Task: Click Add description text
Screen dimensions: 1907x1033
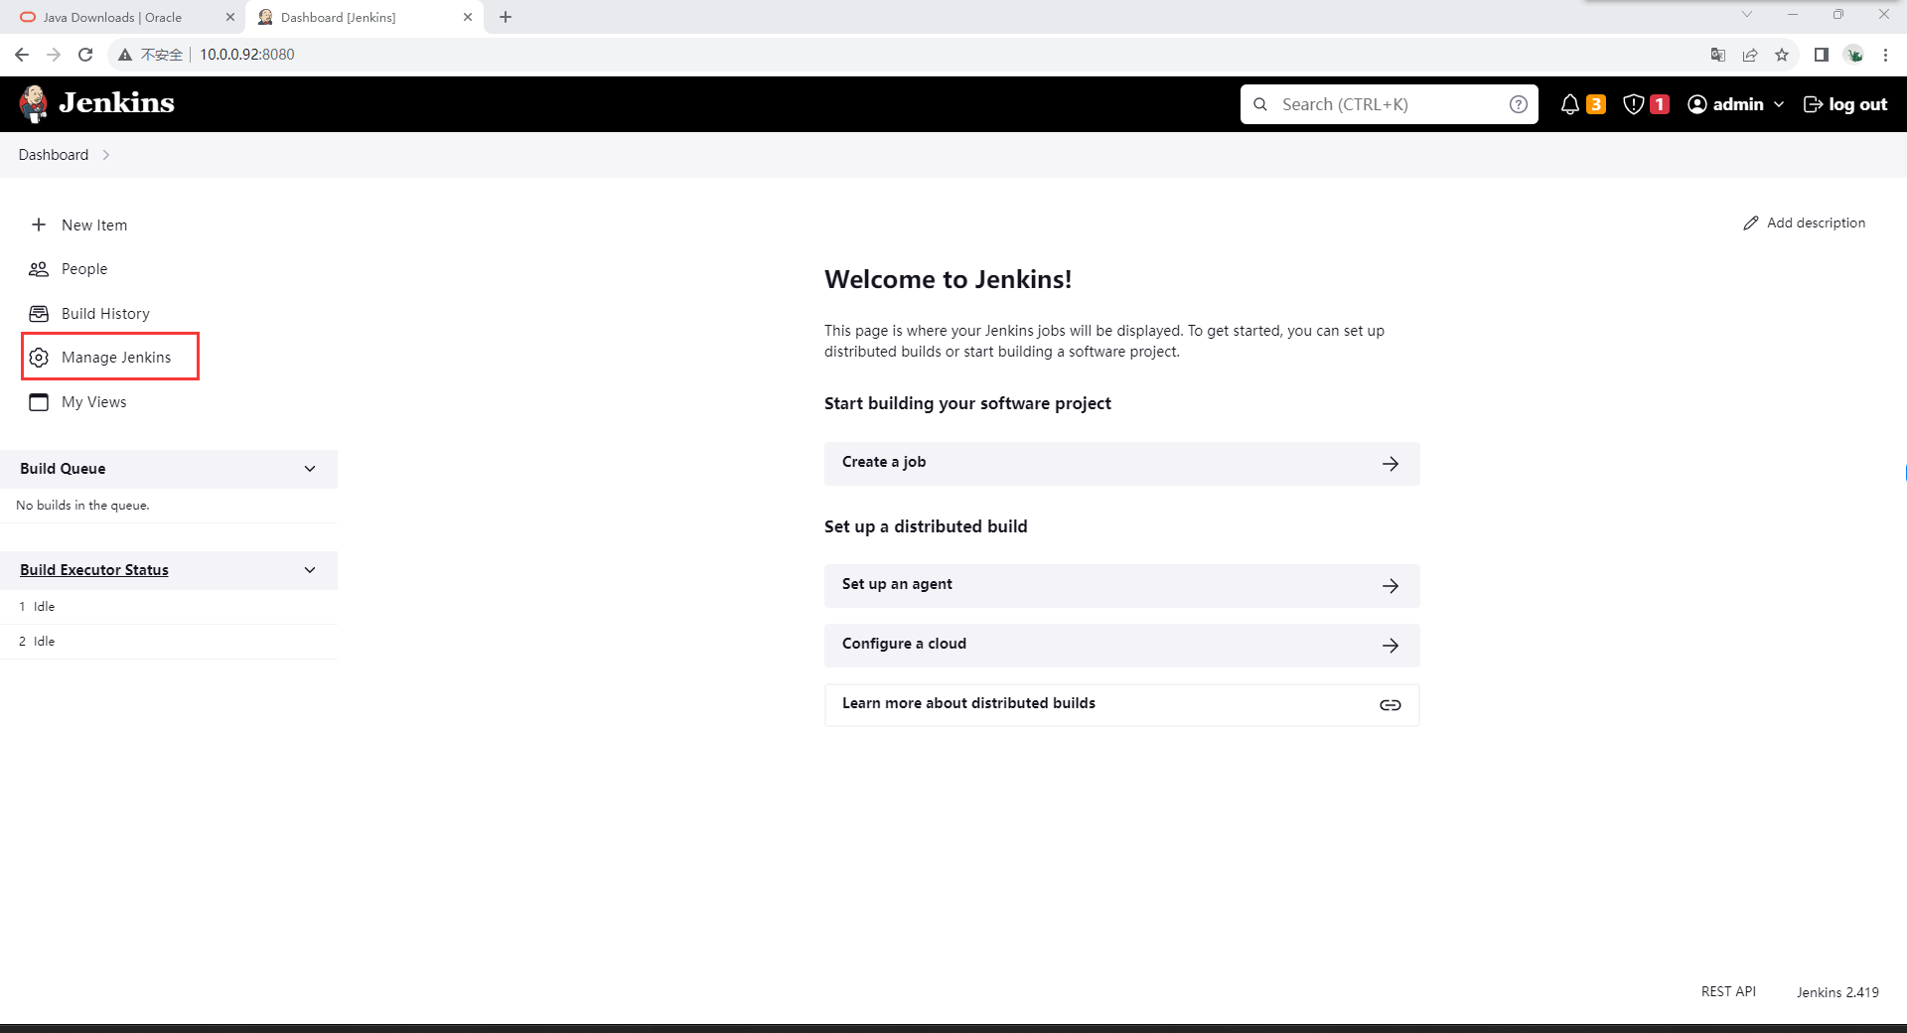Action: tap(1816, 223)
